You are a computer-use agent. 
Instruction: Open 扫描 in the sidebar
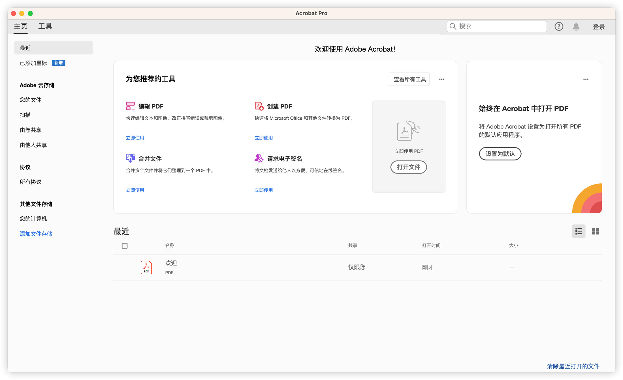(25, 115)
